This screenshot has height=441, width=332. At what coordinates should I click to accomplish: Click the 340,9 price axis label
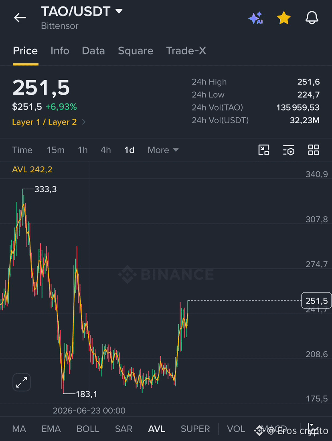point(317,174)
